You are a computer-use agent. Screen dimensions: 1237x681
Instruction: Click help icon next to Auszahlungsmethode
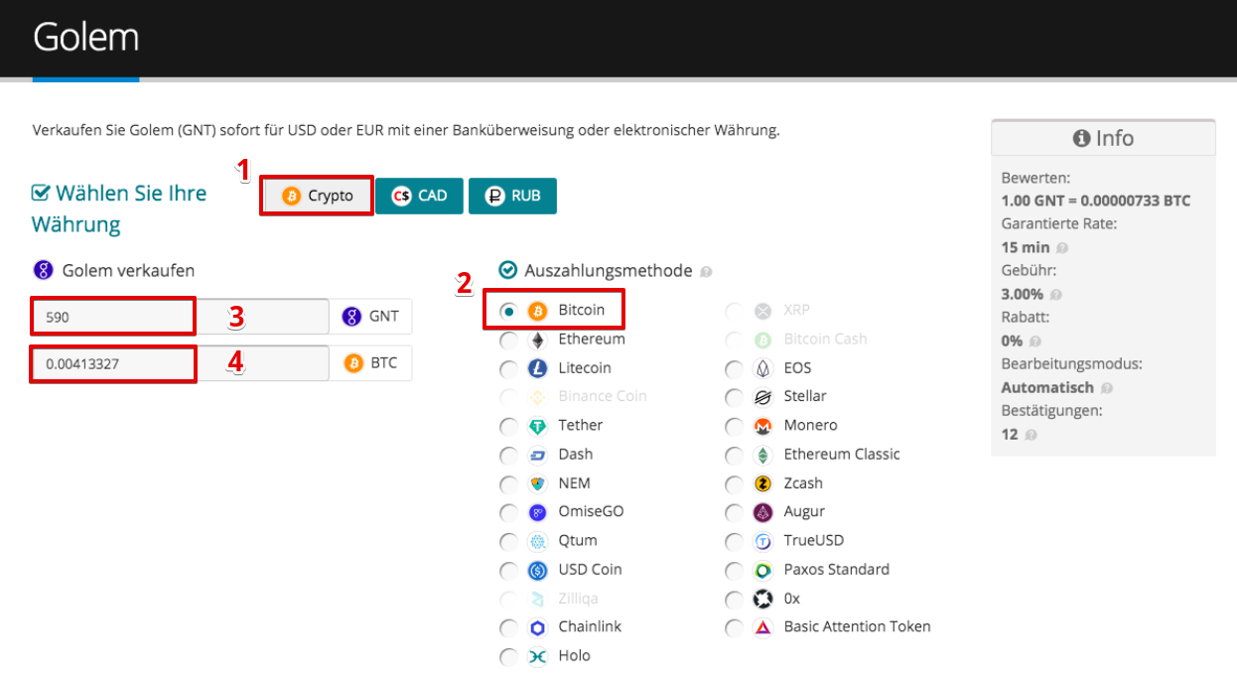pyautogui.click(x=706, y=272)
